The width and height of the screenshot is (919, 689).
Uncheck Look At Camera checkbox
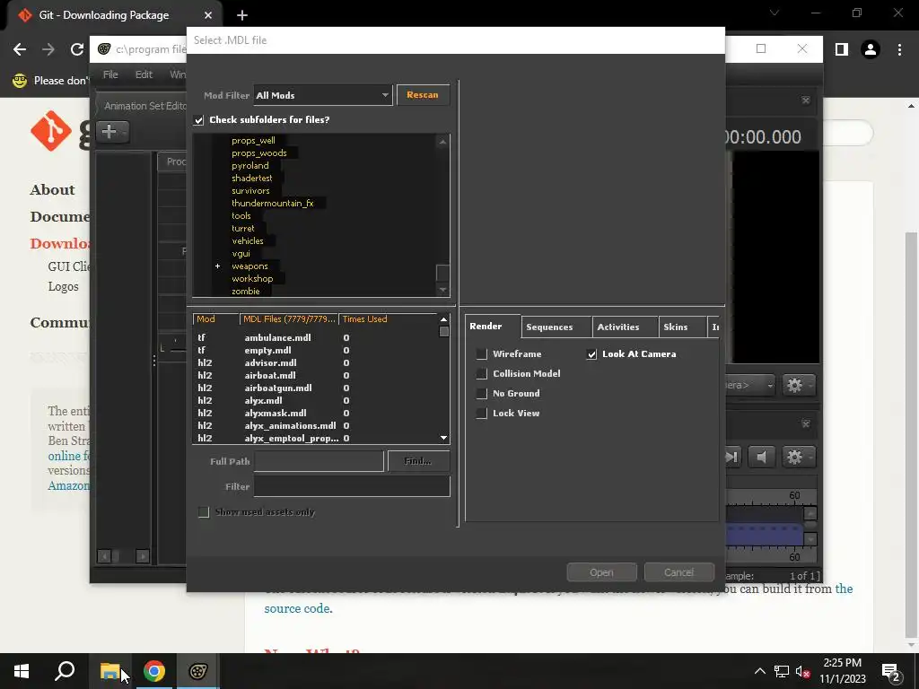[592, 353]
